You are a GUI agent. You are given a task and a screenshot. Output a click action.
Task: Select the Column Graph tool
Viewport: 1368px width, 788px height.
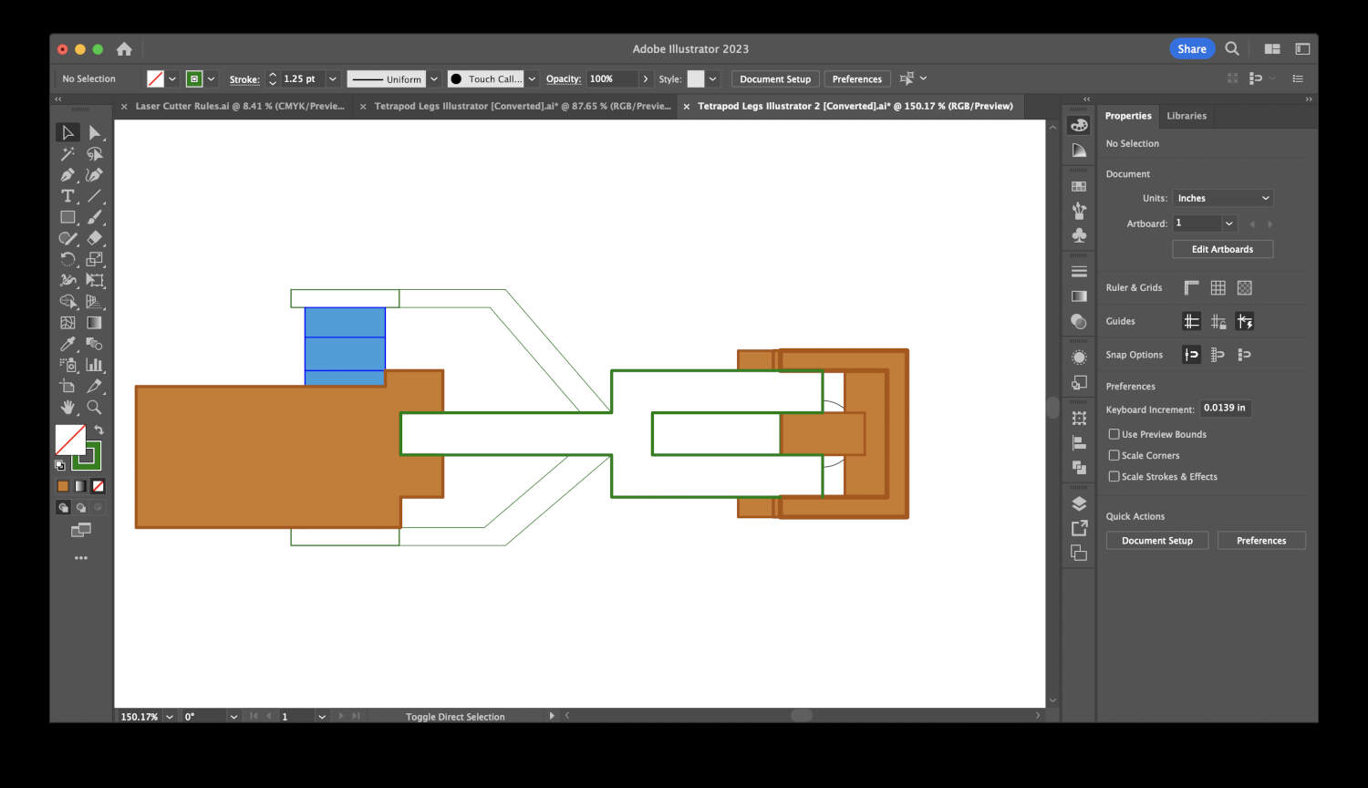94,365
